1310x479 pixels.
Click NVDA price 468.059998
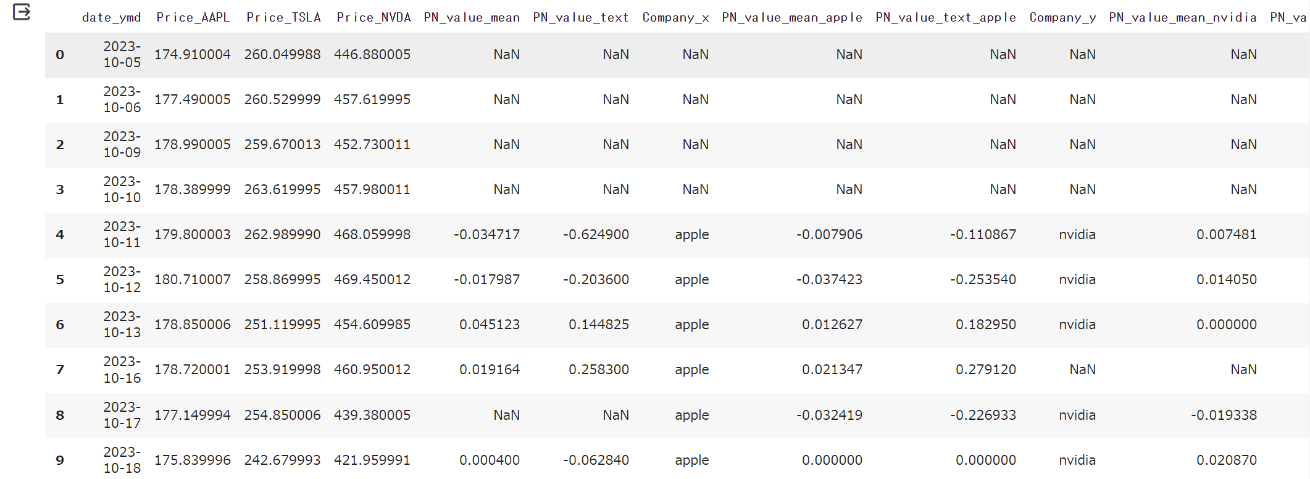click(x=372, y=235)
